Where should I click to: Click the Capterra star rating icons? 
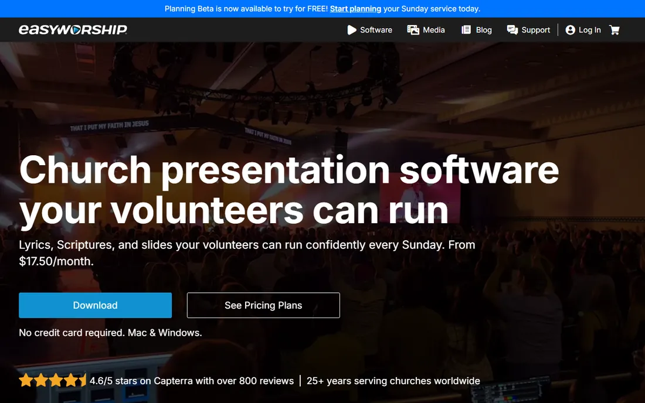[53, 380]
